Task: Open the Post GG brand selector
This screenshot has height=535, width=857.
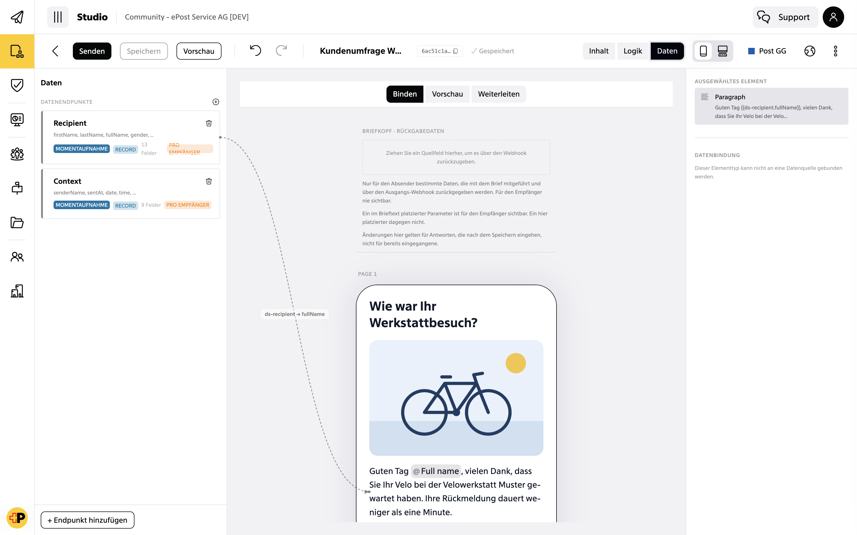Action: coord(767,51)
